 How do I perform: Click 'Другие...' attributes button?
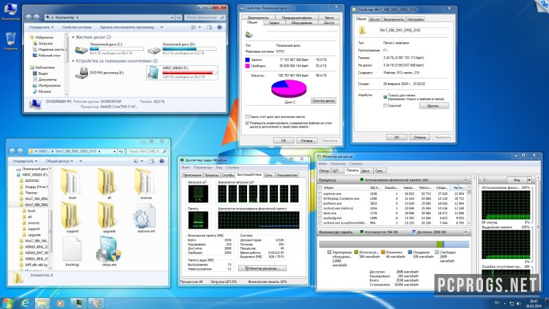[x=434, y=106]
